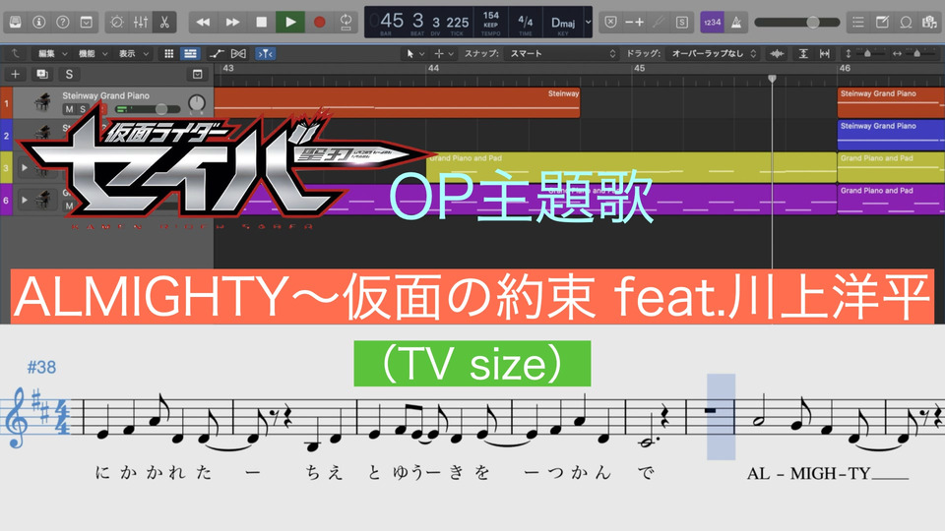
Task: Click the waveform zoom icon
Action: click(x=777, y=53)
